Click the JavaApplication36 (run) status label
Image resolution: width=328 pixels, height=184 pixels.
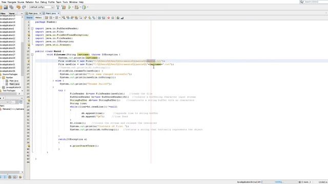(249, 182)
